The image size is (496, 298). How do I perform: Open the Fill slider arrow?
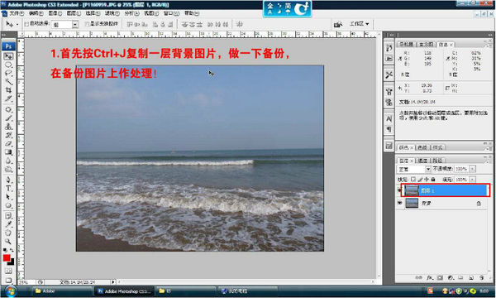point(473,180)
